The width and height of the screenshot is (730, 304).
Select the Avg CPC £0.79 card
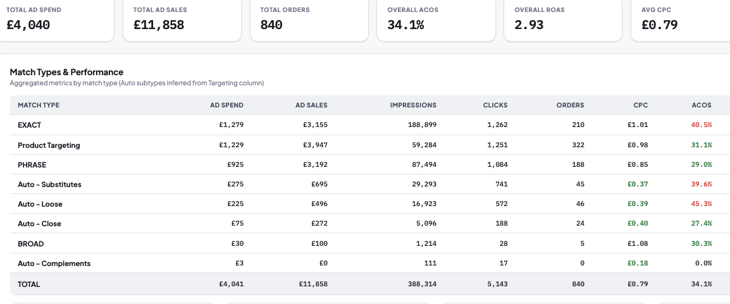pyautogui.click(x=681, y=20)
